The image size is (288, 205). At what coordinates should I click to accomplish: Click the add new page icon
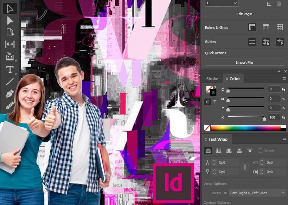[269, 4]
